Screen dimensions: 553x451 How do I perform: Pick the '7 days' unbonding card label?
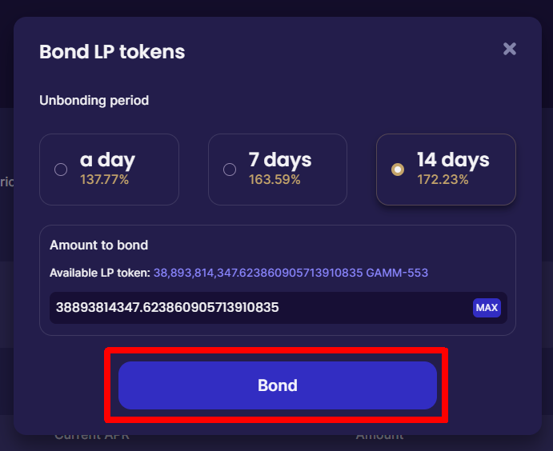tap(280, 160)
